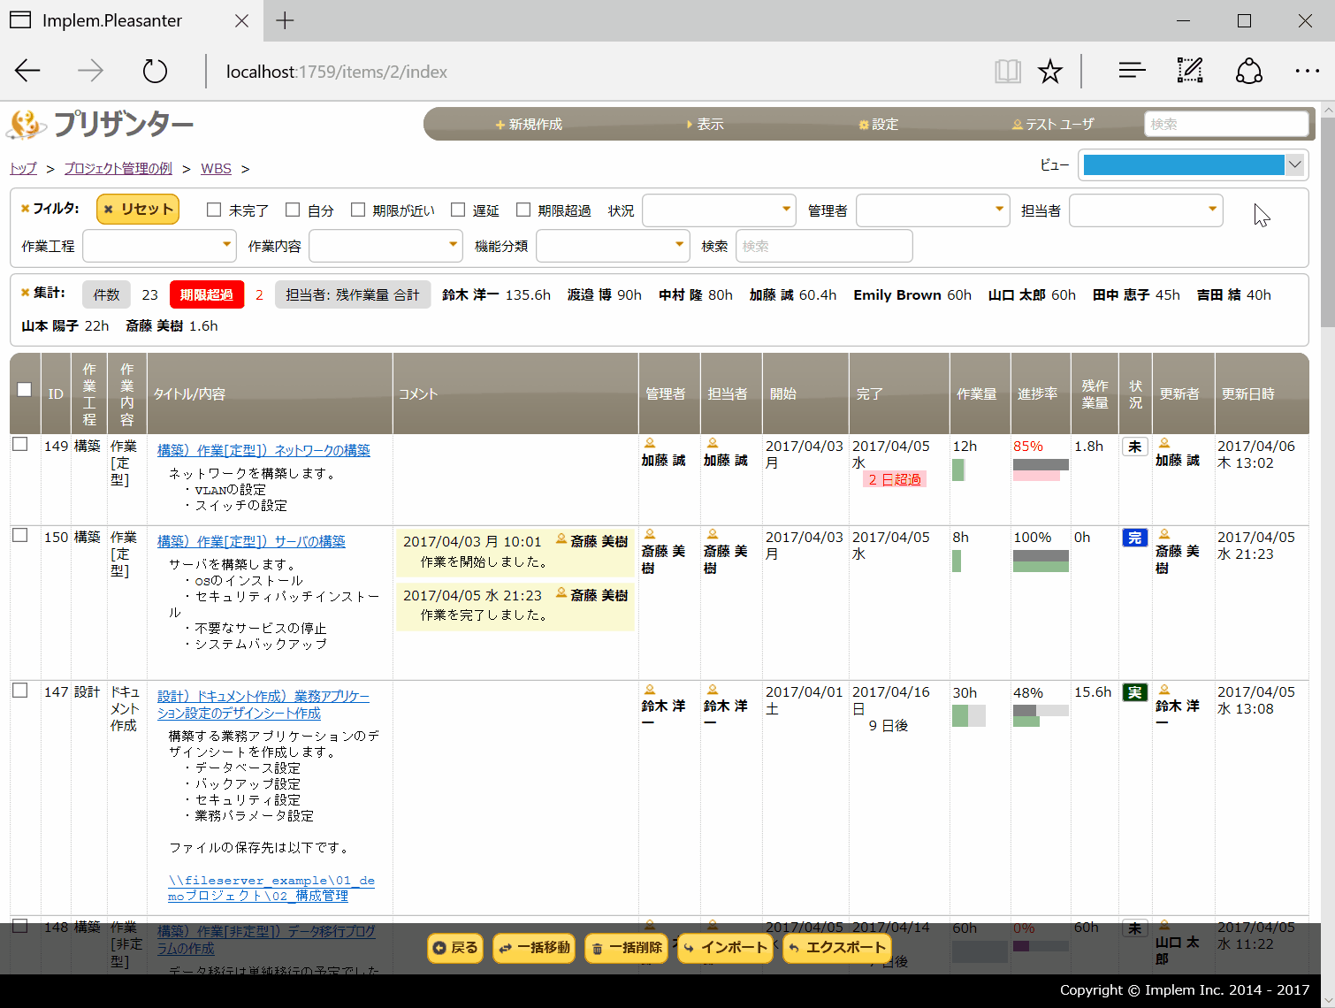The image size is (1335, 1008).
Task: Sort by 進捗率 column header
Action: [x=1040, y=393]
